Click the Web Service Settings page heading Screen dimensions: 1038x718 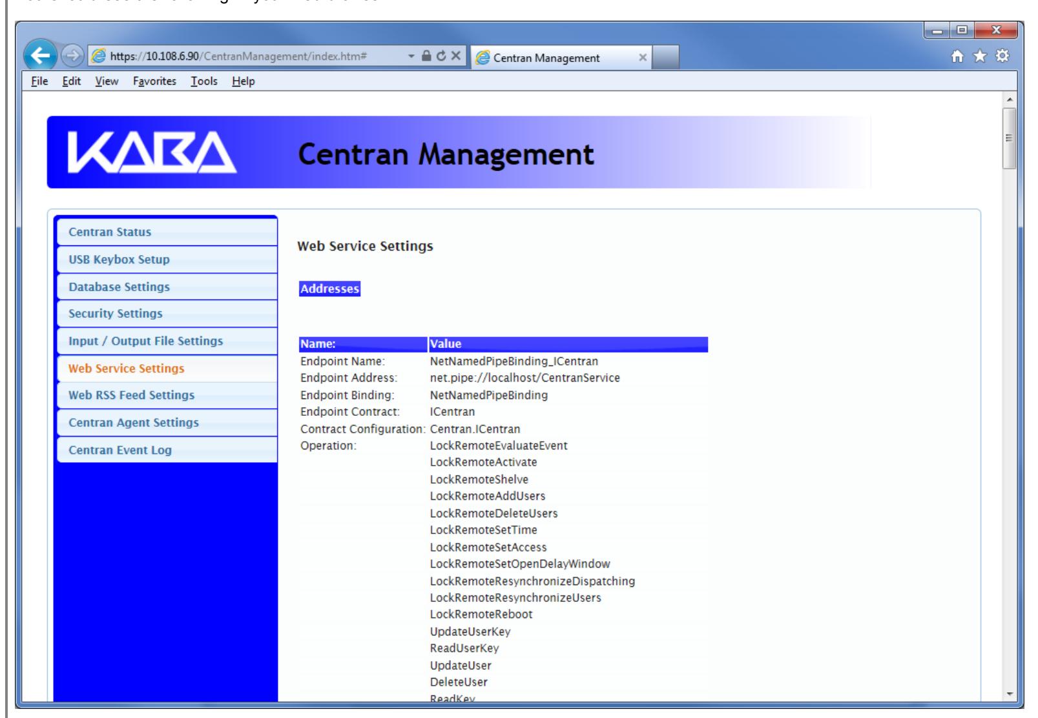point(365,247)
